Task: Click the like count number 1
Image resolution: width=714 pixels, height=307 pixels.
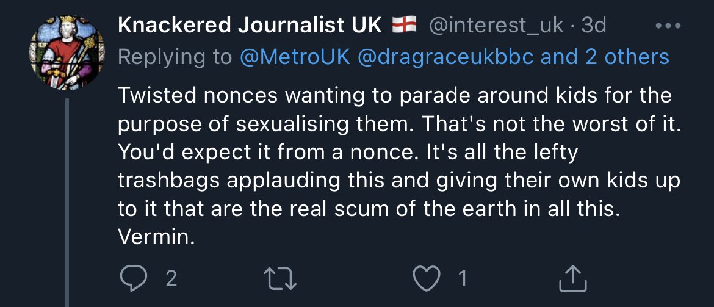Action: 462,279
